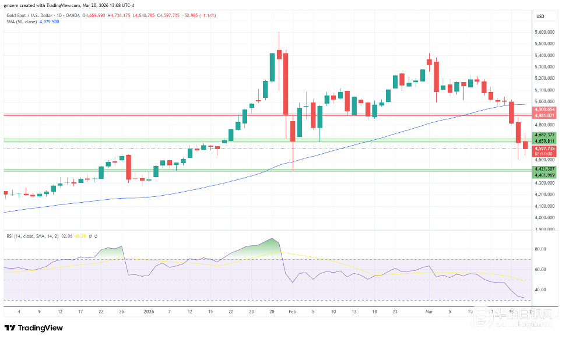Click the second ø symbol in RSI legend

coord(96,236)
